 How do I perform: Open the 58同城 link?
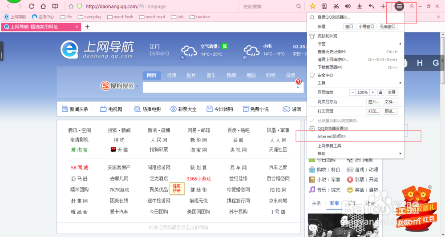[80, 168]
